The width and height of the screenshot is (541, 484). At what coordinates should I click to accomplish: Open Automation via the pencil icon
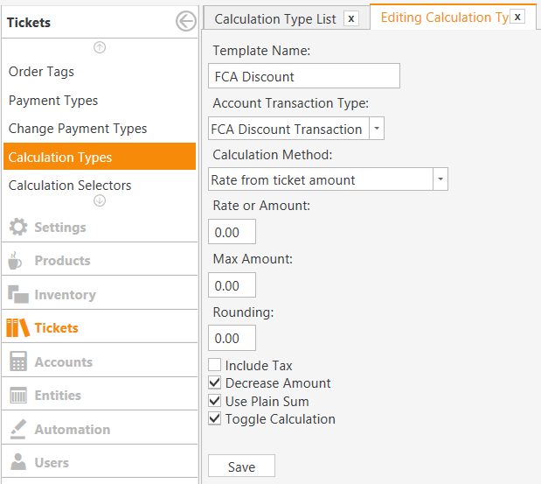(x=18, y=429)
